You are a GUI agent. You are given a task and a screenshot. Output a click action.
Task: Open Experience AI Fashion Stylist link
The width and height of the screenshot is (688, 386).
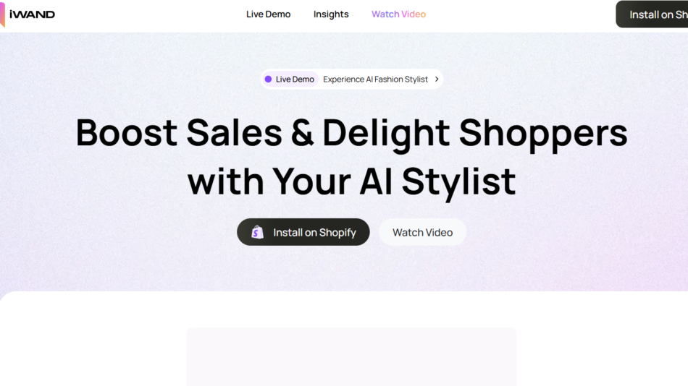(x=375, y=80)
